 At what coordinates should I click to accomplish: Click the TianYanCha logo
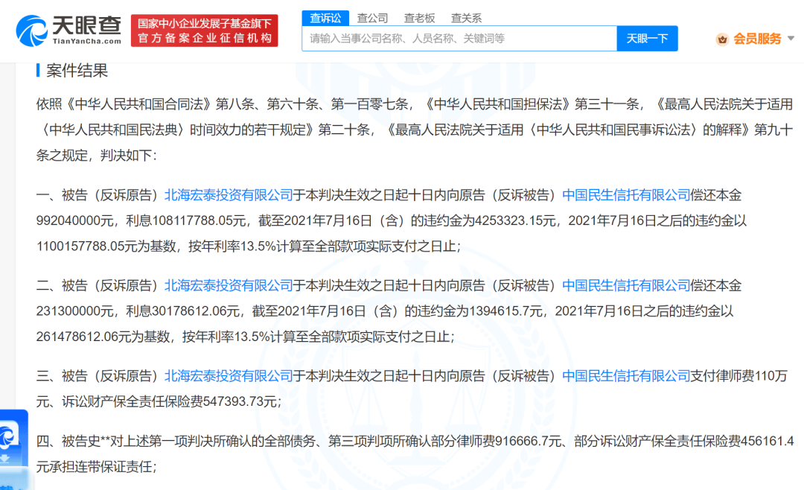tap(68, 31)
